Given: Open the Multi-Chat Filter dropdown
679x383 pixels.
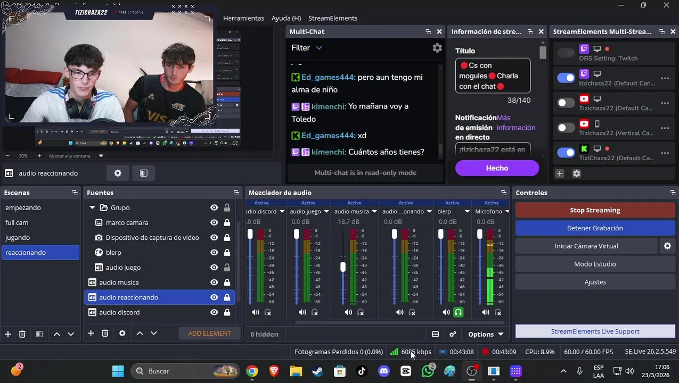Looking at the screenshot, I should point(307,48).
